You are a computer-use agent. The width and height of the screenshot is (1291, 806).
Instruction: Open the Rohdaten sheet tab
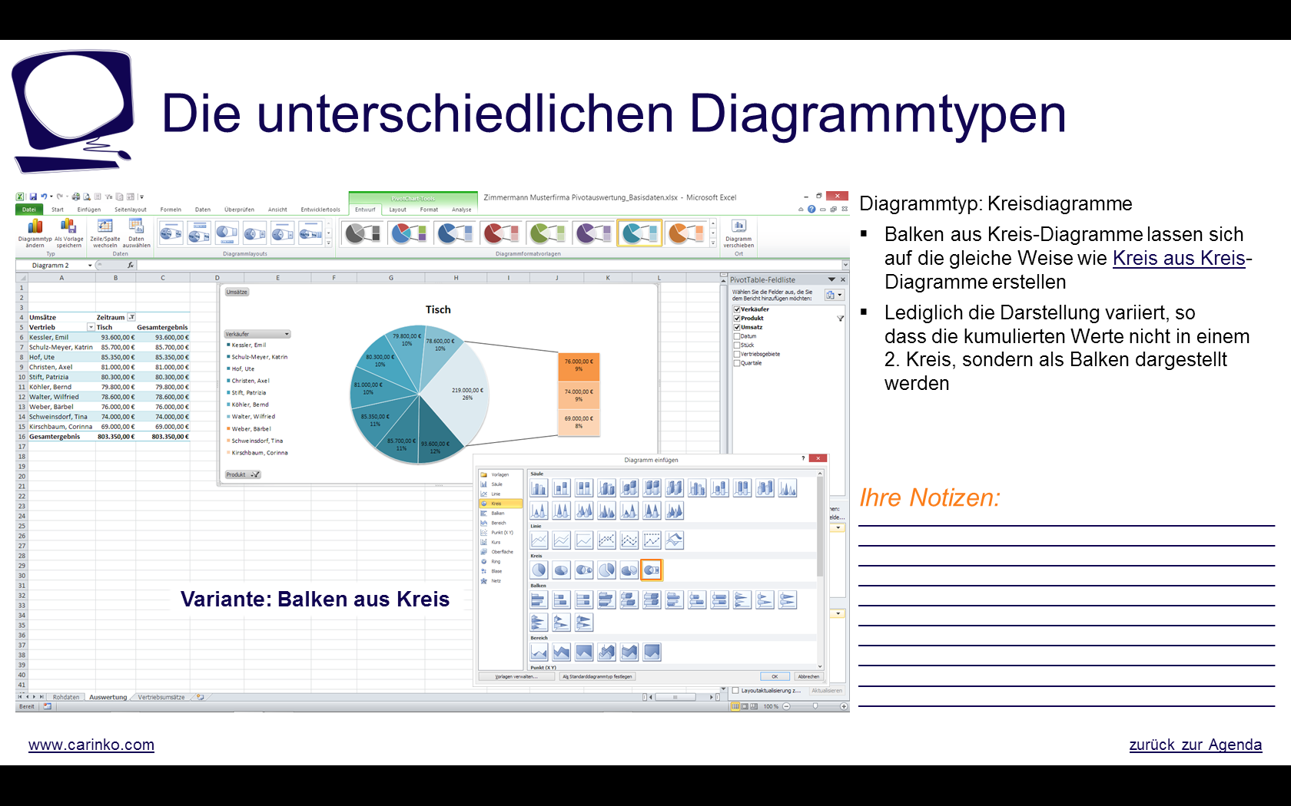pos(66,697)
